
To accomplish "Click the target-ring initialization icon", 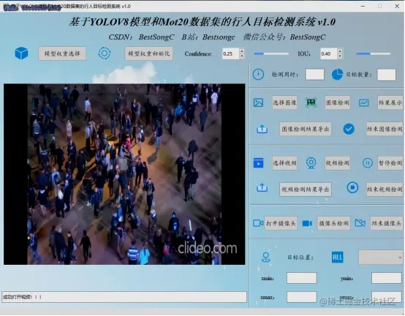I will coord(105,53).
